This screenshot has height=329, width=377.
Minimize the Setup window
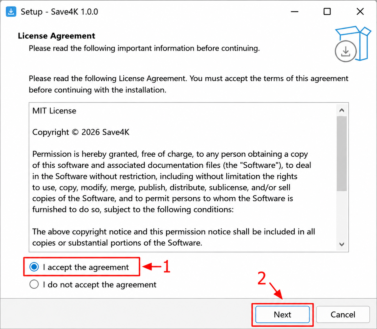coord(294,12)
